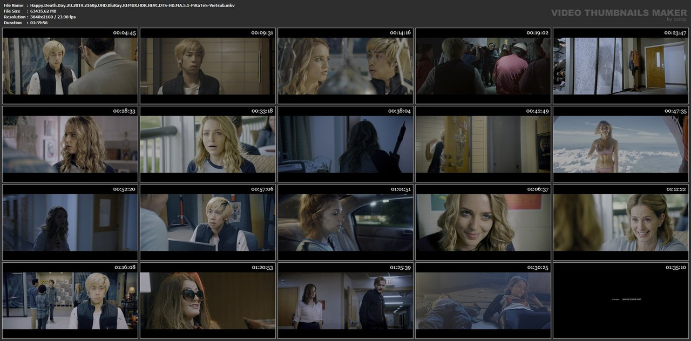Open the credits thumbnail at 01:35:10
The width and height of the screenshot is (691, 341).
621,301
